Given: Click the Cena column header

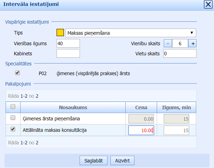Looking at the screenshot, I should tap(141, 107).
